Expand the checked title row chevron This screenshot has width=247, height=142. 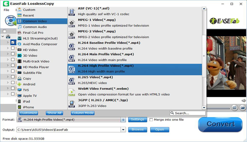click(x=8, y=42)
